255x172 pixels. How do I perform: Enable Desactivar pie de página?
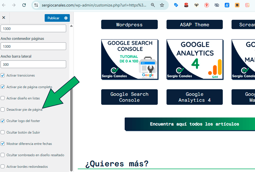(x=3, y=110)
